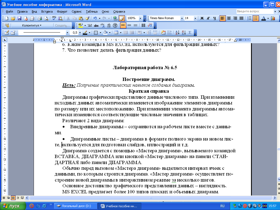
Task: Launch Internet Explorer from quick launch
Action: point(44,206)
